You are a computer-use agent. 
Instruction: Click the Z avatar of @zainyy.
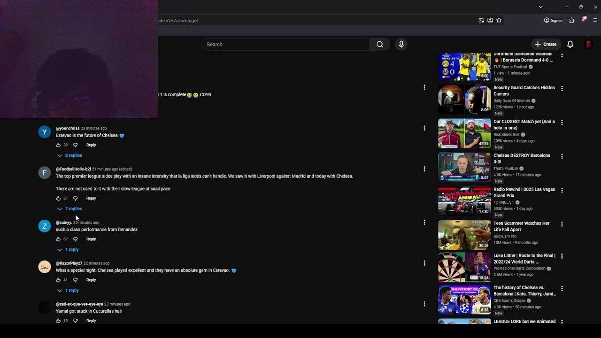[44, 226]
